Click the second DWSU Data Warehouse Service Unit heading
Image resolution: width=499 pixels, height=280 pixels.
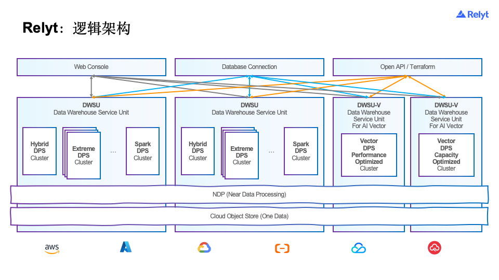[x=249, y=109]
